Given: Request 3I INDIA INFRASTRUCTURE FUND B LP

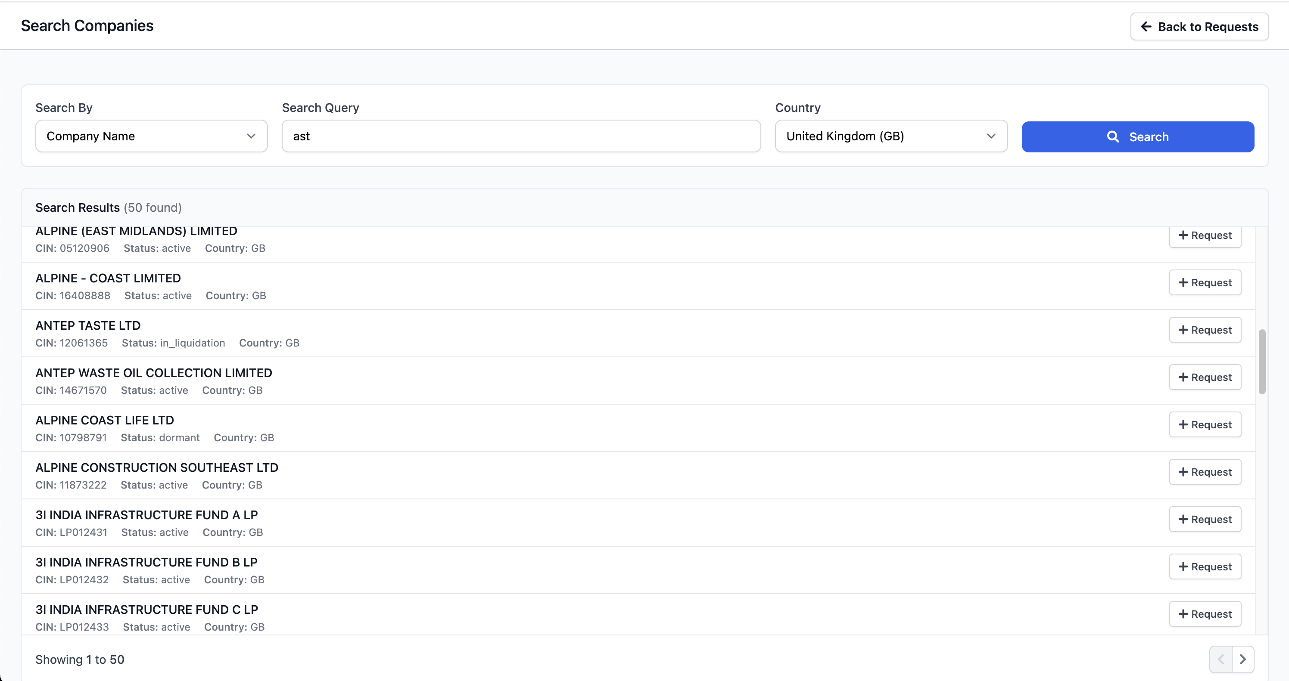Looking at the screenshot, I should click(x=1205, y=566).
